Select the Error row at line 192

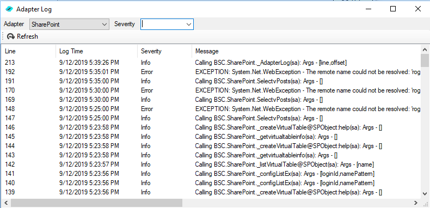click(x=211, y=72)
